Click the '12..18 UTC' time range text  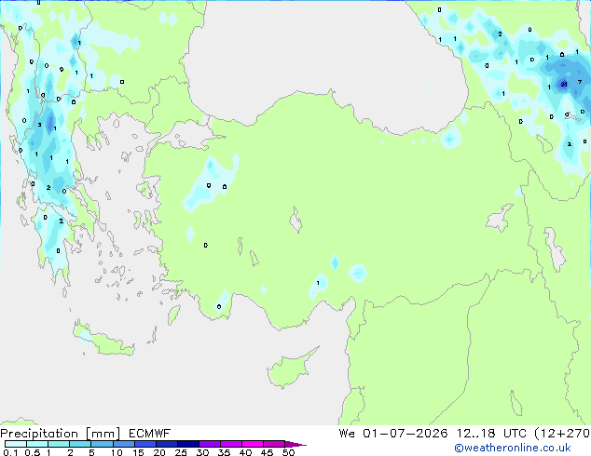click(x=491, y=434)
